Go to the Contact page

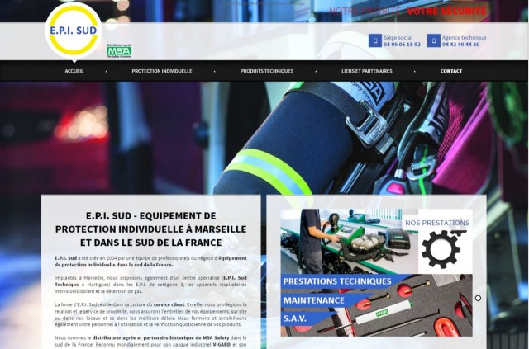click(x=451, y=71)
